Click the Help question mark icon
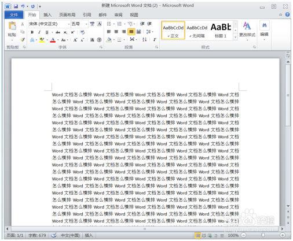293x241 pixels. (287, 14)
